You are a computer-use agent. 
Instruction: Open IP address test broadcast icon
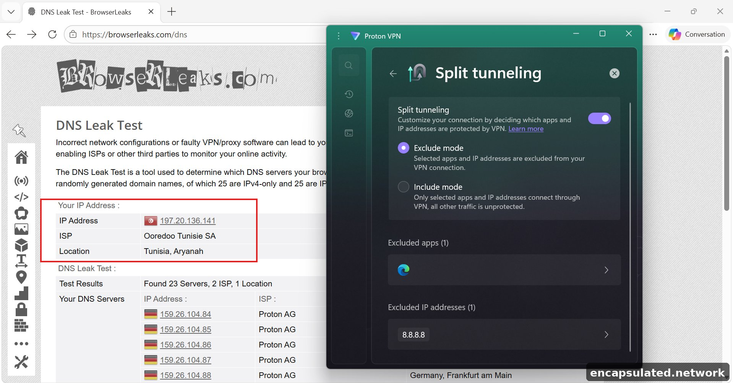pos(21,181)
